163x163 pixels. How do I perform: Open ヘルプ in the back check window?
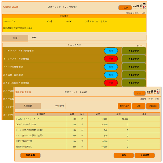(x=125, y=8)
